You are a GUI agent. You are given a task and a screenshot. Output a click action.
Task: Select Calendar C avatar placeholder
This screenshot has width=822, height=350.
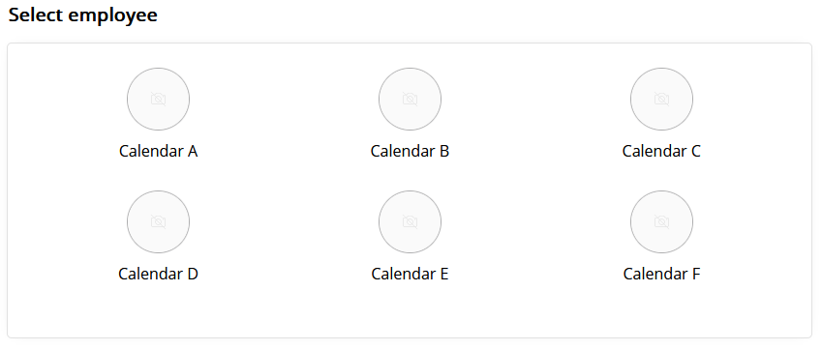[x=661, y=99]
